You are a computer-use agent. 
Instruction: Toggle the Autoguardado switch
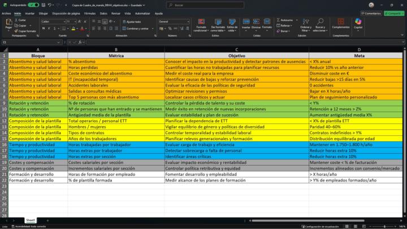[33, 5]
